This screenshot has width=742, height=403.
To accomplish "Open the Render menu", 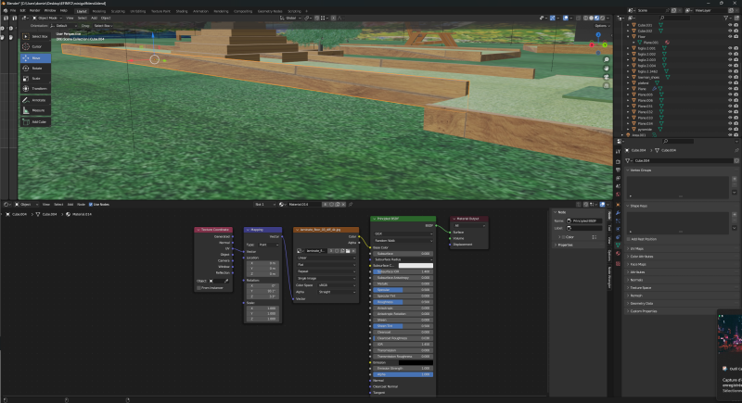I will (34, 10).
